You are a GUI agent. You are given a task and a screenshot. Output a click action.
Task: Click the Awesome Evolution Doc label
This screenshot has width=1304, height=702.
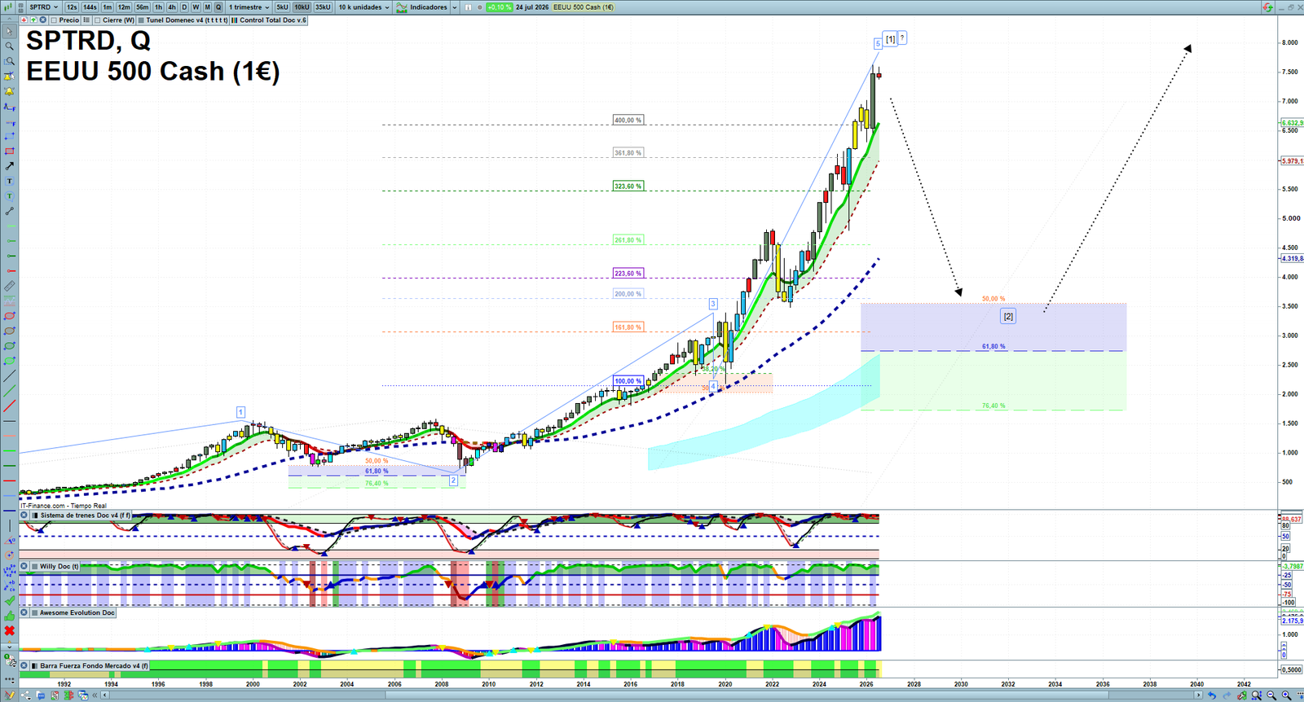point(77,612)
